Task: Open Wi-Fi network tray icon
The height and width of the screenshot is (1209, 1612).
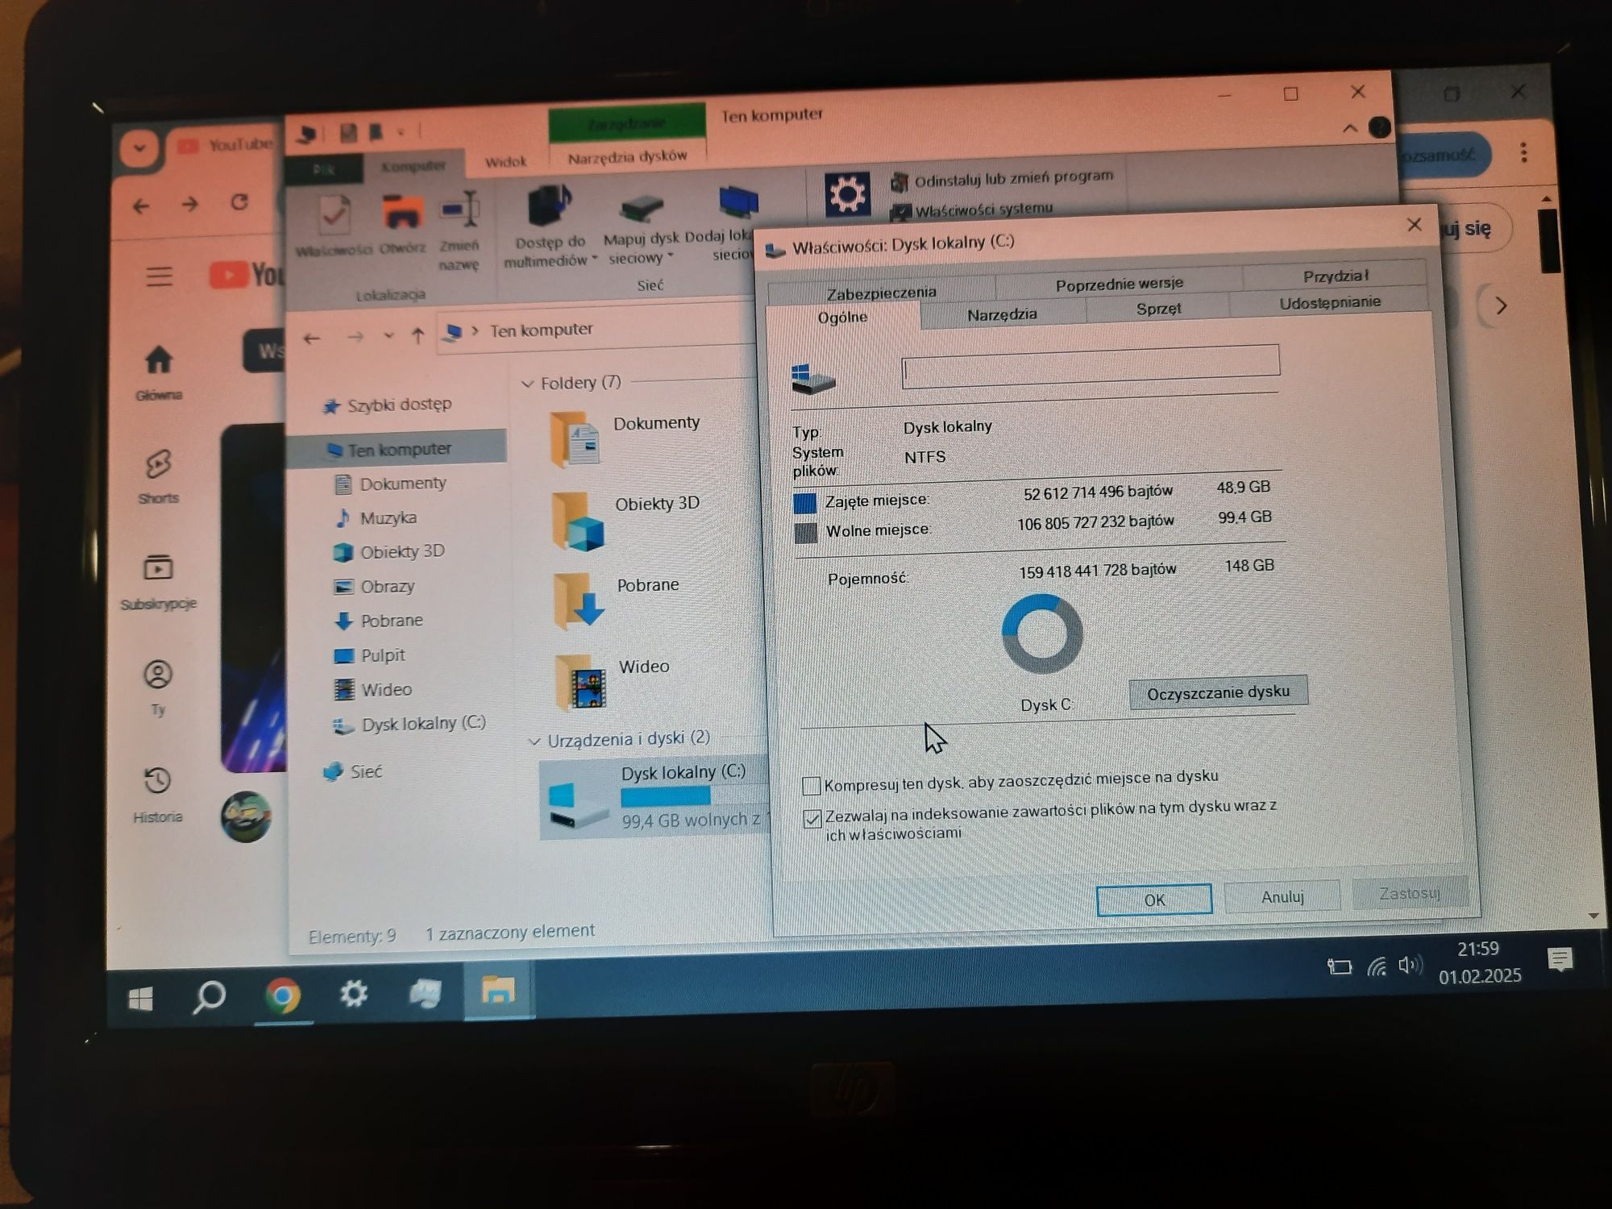Action: (x=1377, y=966)
